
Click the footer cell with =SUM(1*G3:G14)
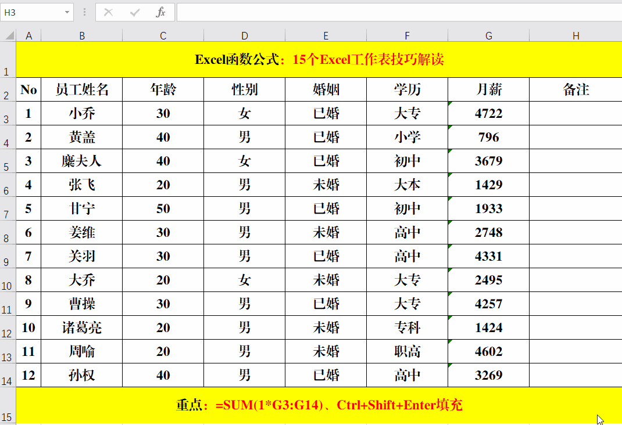[x=319, y=405]
